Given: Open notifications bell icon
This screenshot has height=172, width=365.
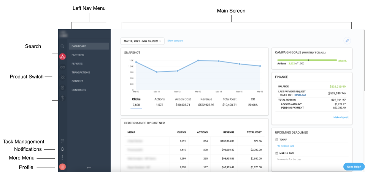Looking at the screenshot, I should click(x=63, y=149).
